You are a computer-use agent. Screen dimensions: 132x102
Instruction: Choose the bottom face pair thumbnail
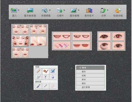[x=20, y=52]
